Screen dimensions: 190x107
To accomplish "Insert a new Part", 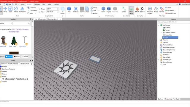I will click(x=69, y=10).
